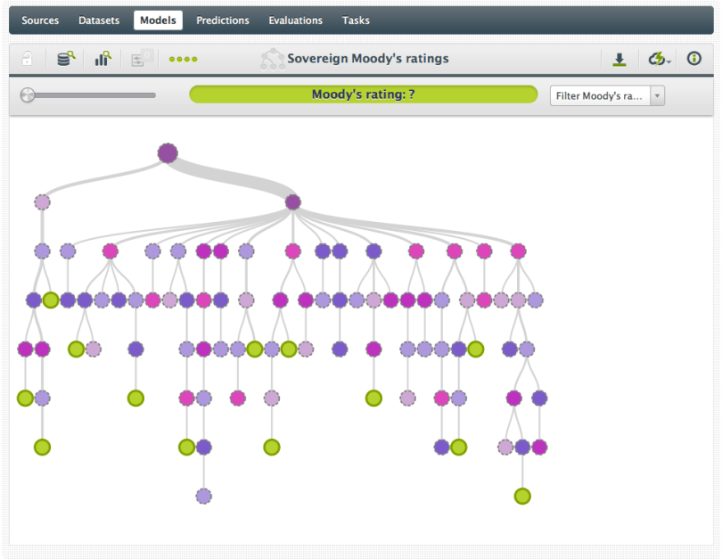This screenshot has height=559, width=722.
Task: Click the bar chart evaluation icon
Action: 103,59
